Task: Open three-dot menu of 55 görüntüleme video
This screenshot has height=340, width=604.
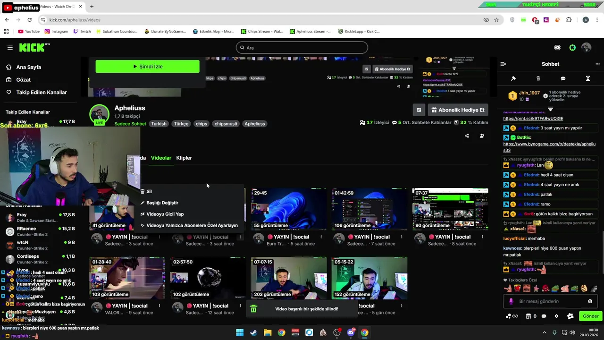Action: (x=321, y=237)
